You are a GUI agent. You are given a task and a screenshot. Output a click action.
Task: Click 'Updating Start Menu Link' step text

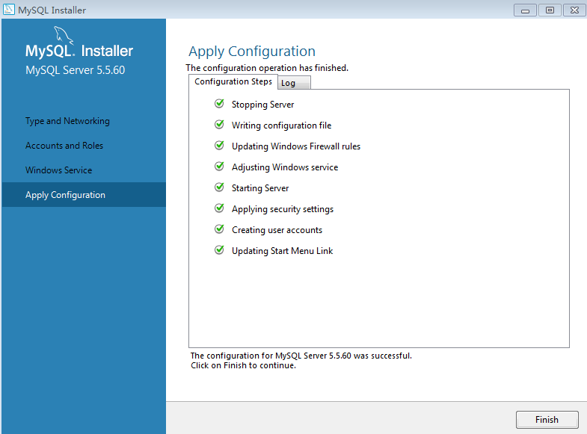point(282,251)
